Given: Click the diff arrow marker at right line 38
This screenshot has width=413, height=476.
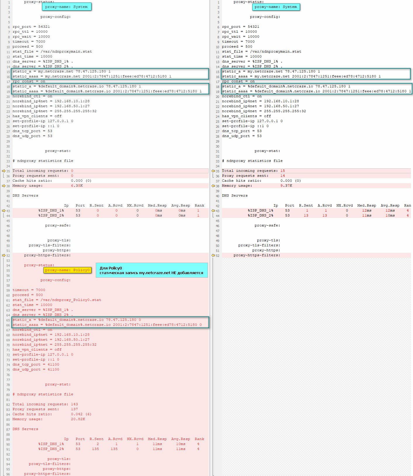Looking at the screenshot, I should tap(213, 186).
